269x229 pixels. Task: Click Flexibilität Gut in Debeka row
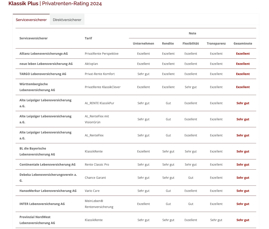pyautogui.click(x=191, y=177)
